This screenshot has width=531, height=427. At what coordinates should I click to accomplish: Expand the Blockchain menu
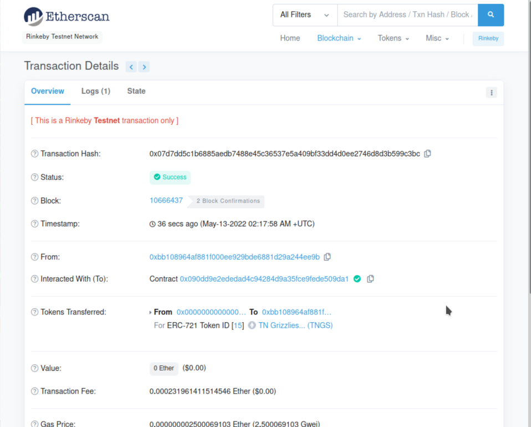click(339, 38)
